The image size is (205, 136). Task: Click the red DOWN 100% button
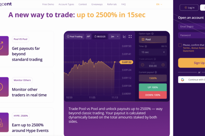tap(153, 95)
